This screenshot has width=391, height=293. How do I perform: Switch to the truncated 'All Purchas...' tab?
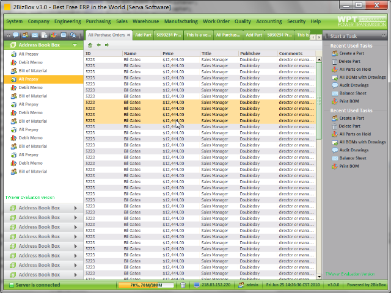pos(228,35)
